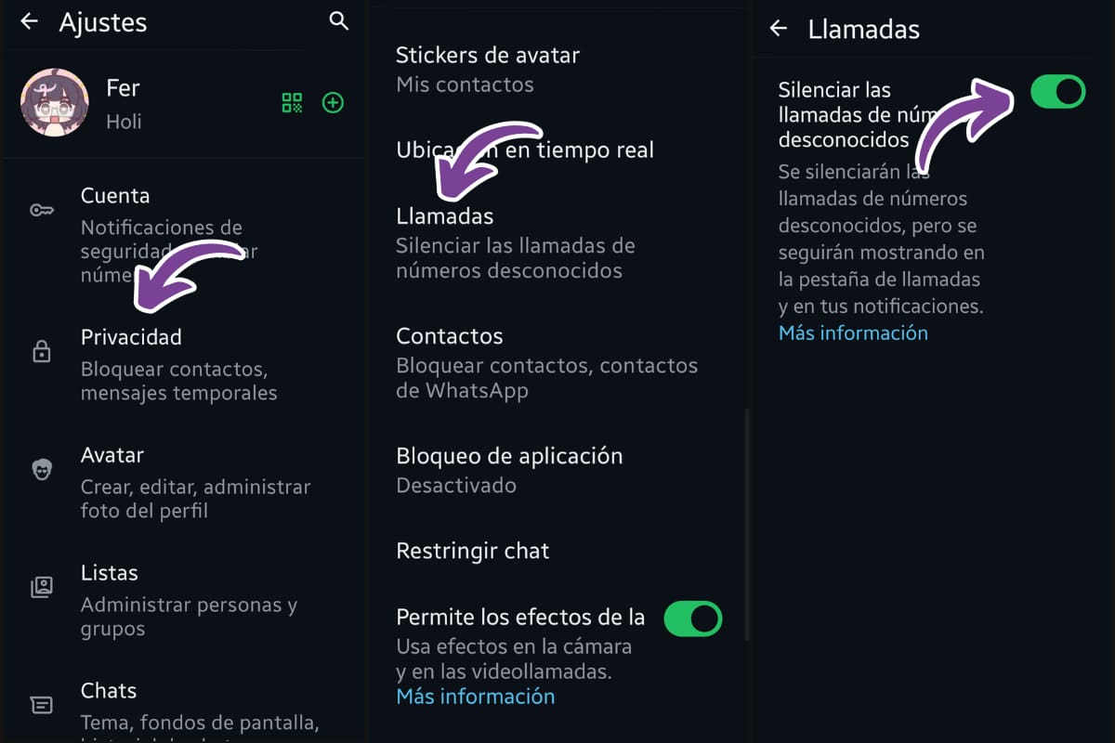Viewport: 1115px width, 743px height.
Task: Tap the plus icon beside the QR code
Action: [333, 102]
